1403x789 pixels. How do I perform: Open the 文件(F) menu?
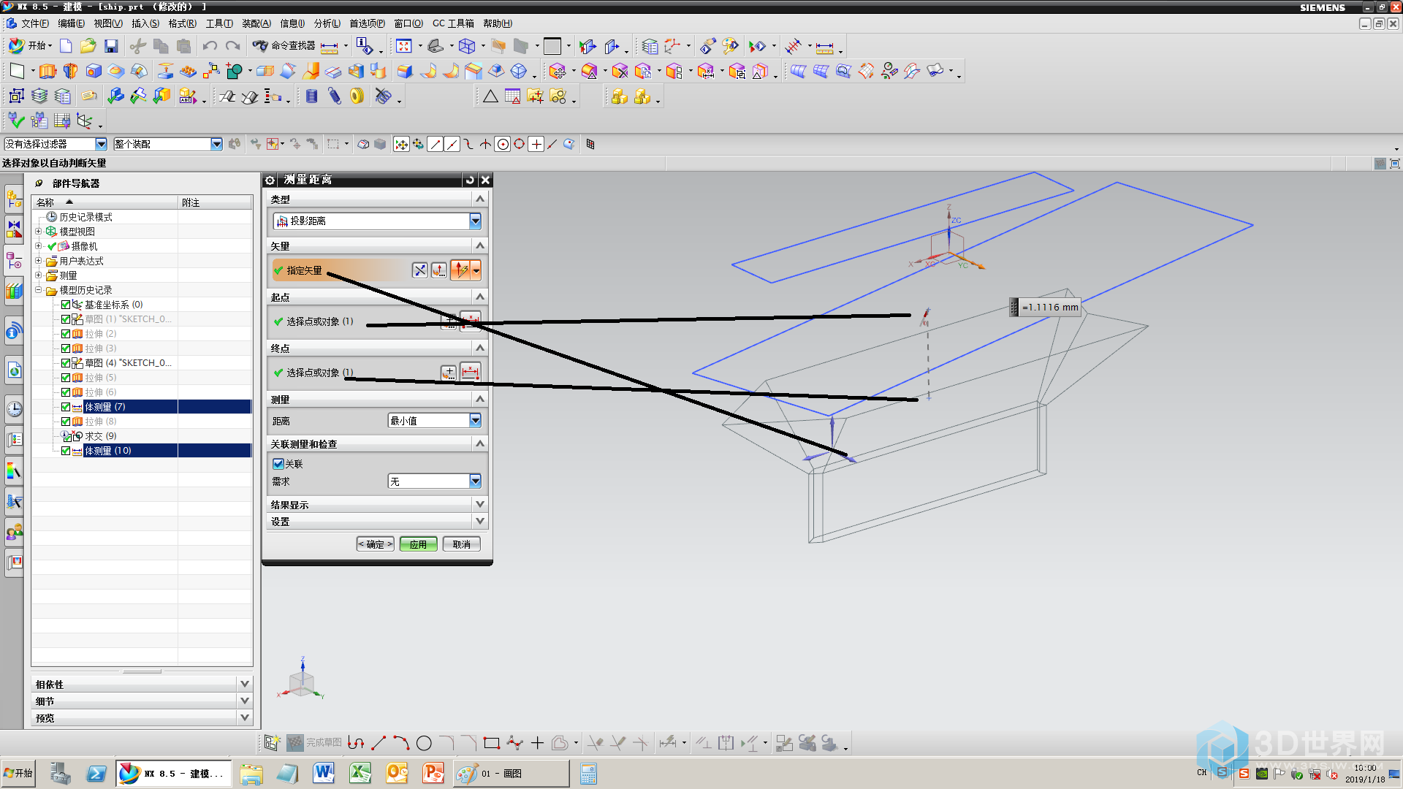(x=34, y=23)
